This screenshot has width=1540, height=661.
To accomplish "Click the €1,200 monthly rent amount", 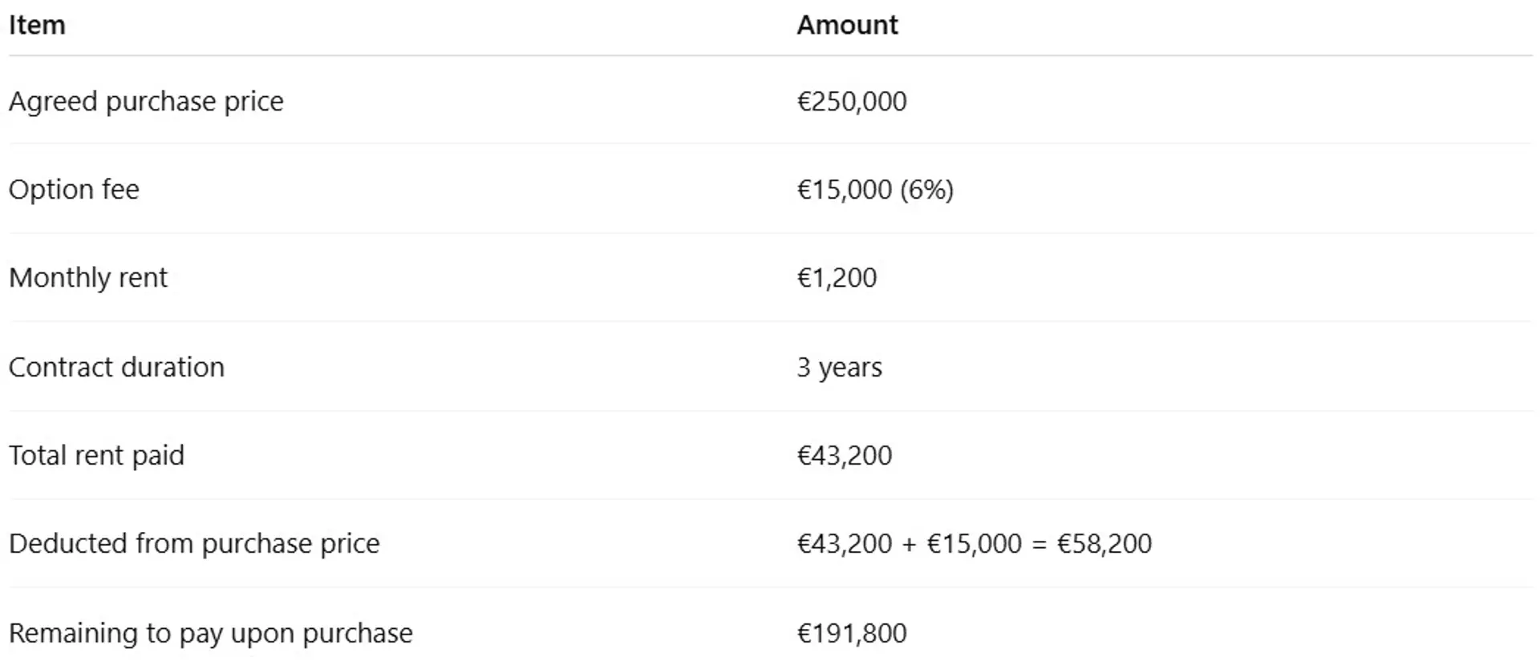I will [837, 278].
